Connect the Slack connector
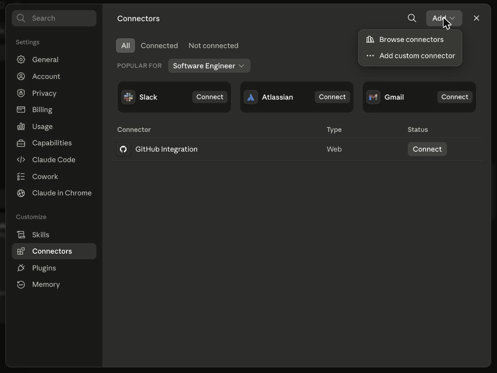The image size is (497, 373). coord(210,97)
